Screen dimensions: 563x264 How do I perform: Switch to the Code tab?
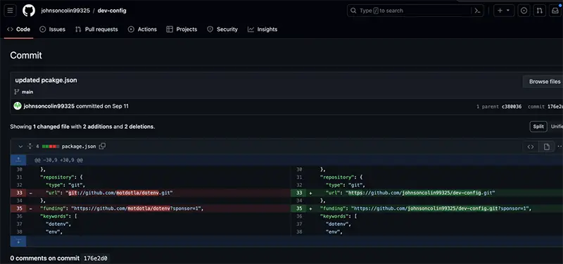click(x=19, y=30)
